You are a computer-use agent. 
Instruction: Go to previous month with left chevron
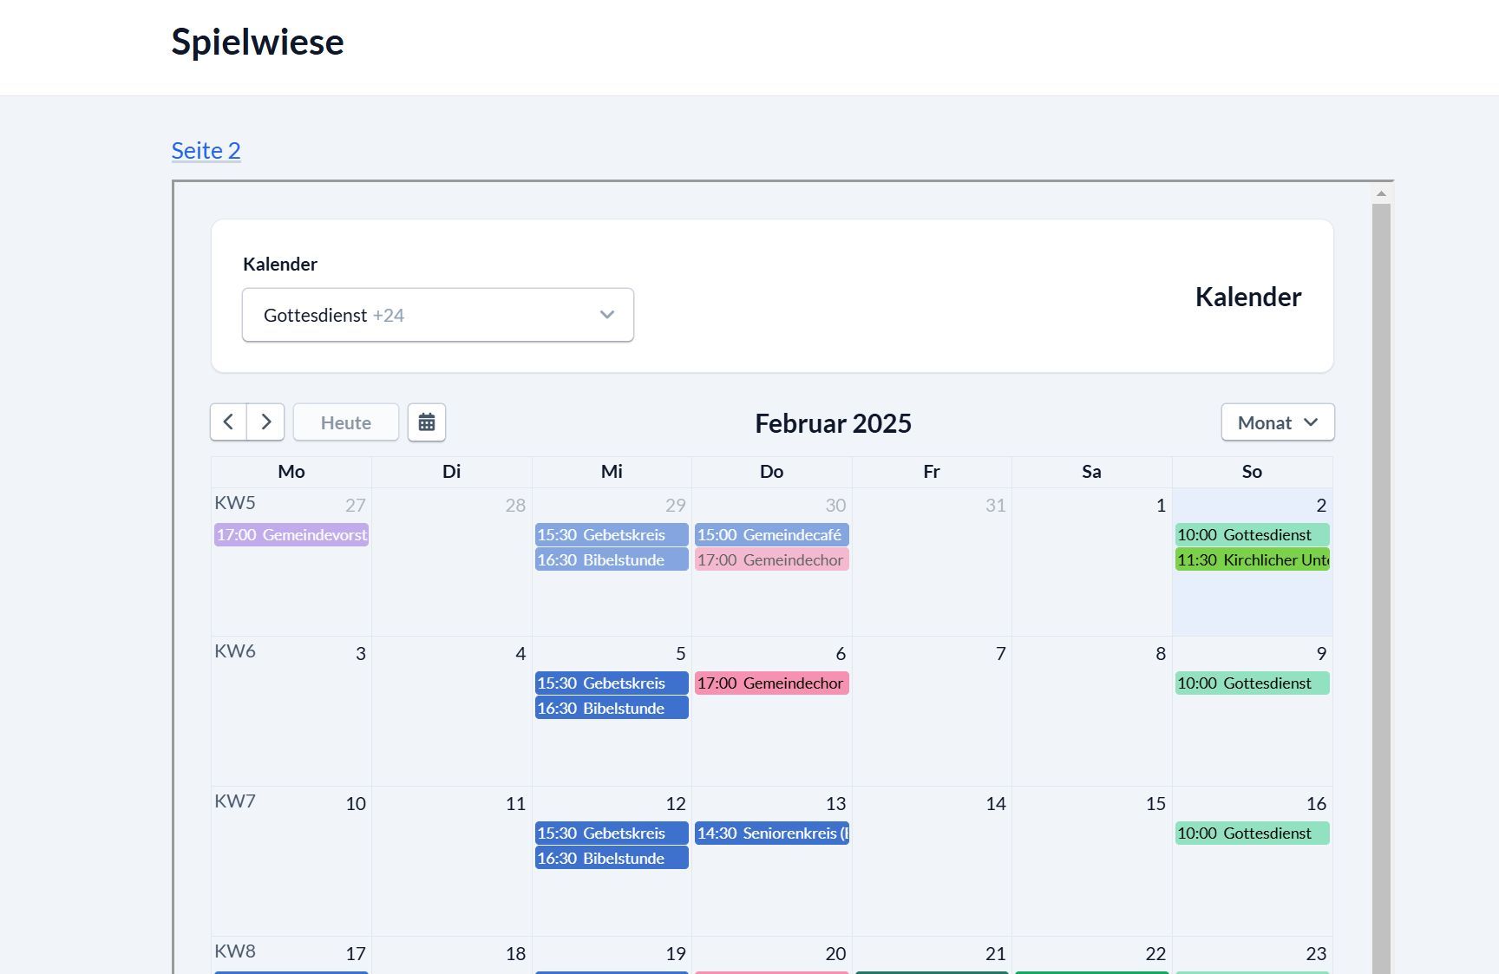pyautogui.click(x=228, y=422)
